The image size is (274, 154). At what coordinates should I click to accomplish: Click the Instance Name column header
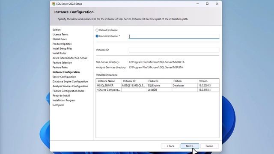point(109,81)
